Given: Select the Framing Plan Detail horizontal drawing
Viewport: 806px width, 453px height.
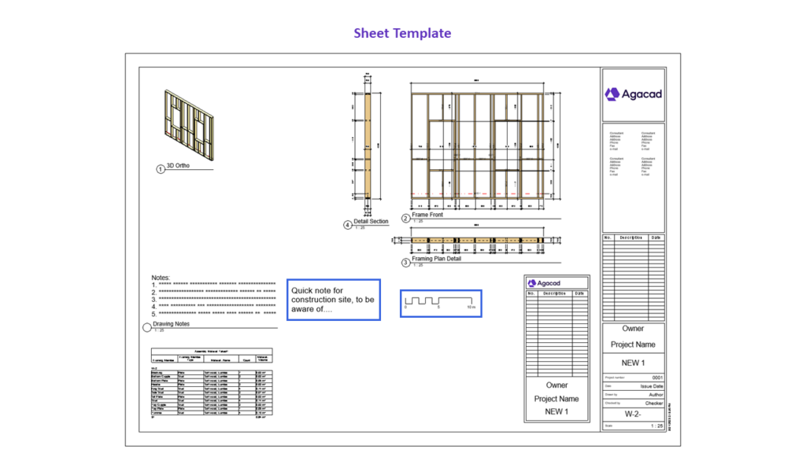Looking at the screenshot, I should pyautogui.click(x=476, y=240).
